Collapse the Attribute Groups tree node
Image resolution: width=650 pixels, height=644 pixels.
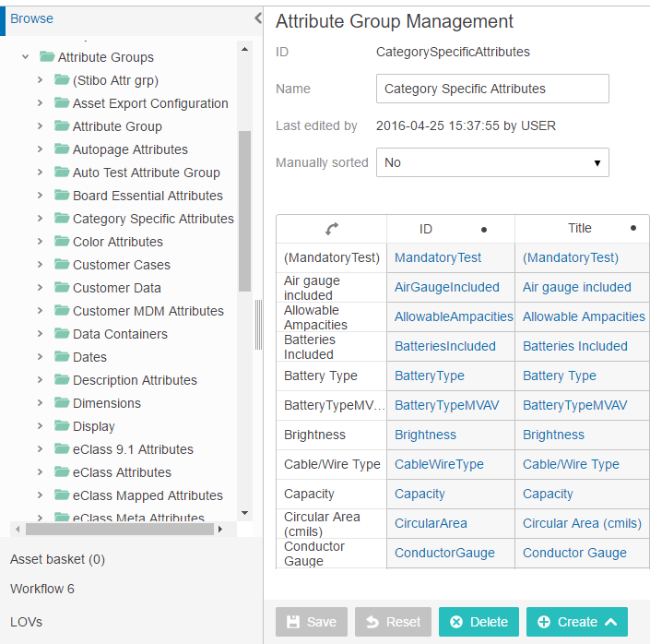[x=25, y=57]
